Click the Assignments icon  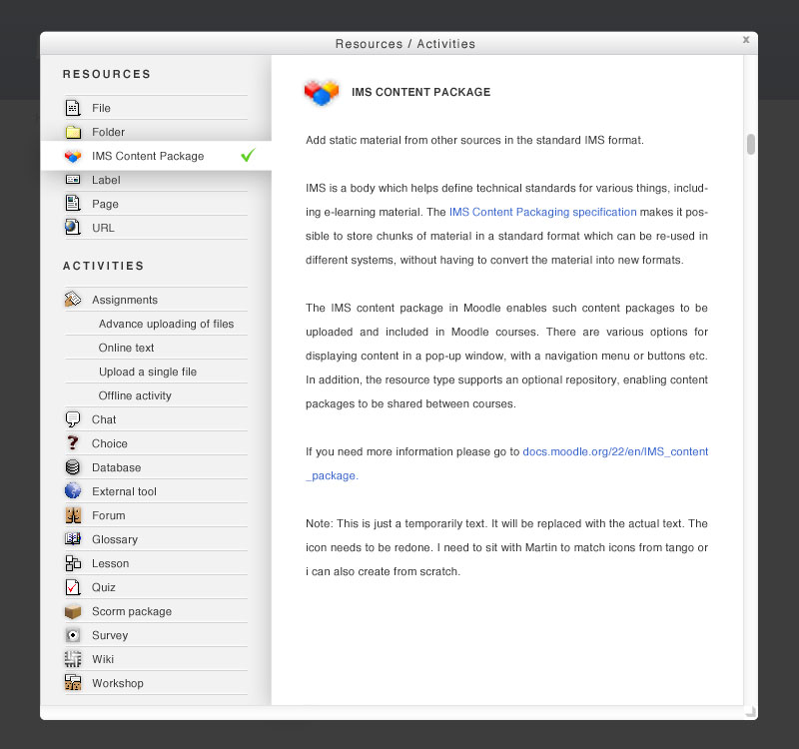(x=73, y=299)
